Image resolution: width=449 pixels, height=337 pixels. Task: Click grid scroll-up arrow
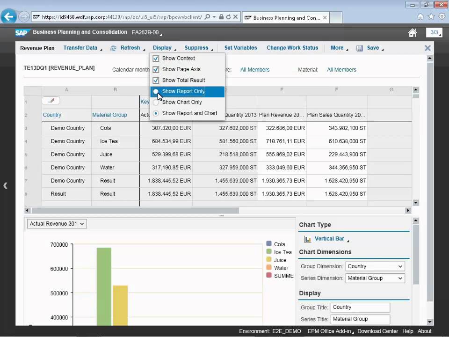416,90
